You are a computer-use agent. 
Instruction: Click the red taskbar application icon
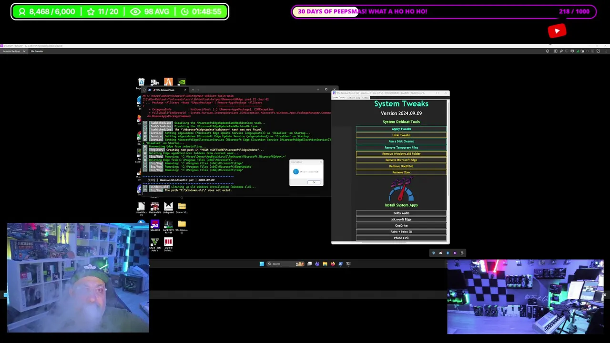pyautogui.click(x=333, y=264)
